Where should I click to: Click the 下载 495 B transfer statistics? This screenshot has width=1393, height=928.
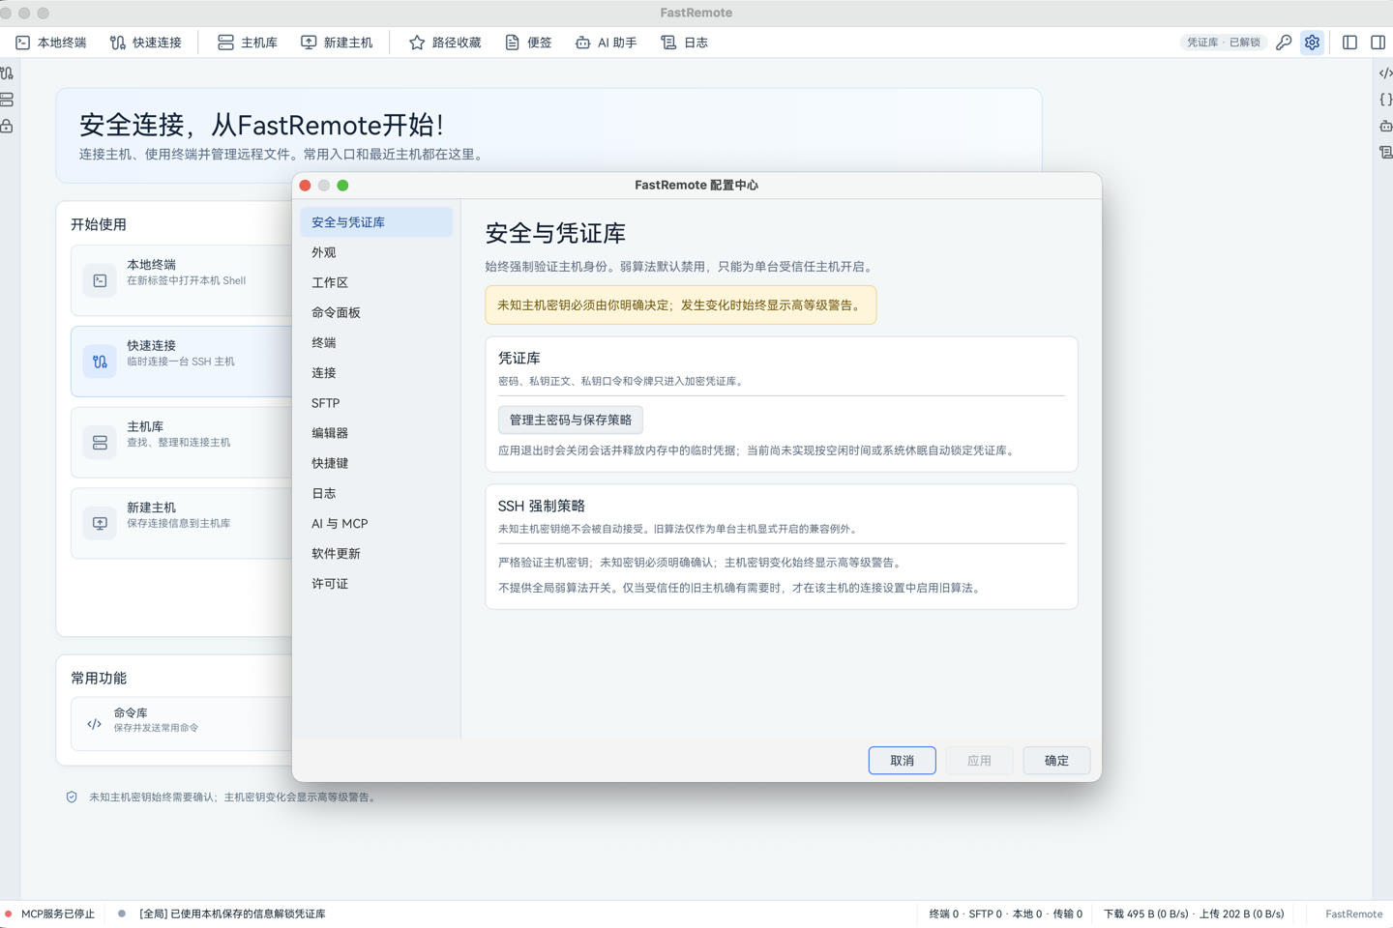coord(1194,913)
